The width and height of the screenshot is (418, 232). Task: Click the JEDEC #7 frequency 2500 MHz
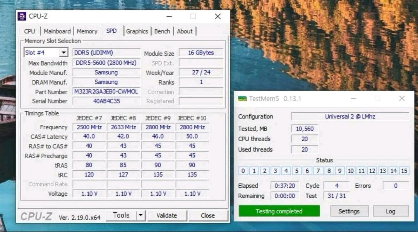[x=89, y=127]
